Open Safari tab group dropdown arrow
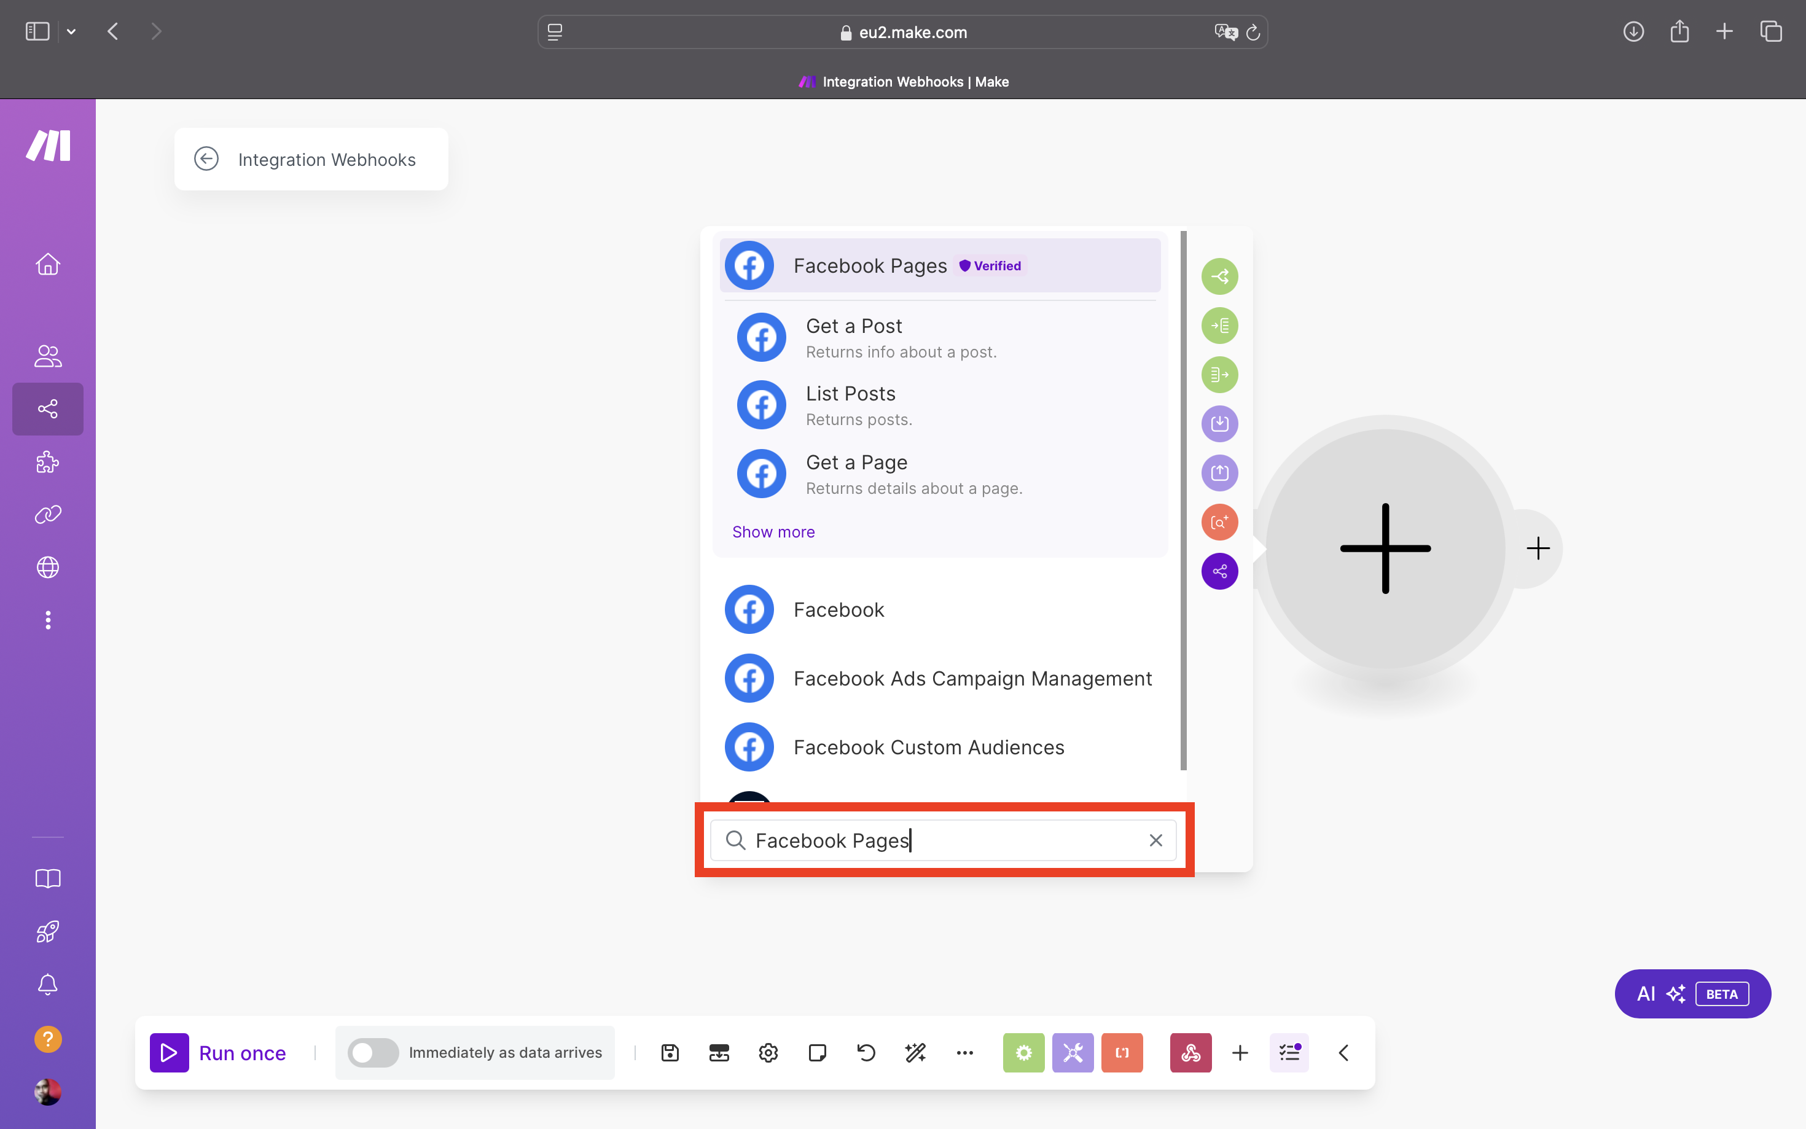 click(71, 31)
